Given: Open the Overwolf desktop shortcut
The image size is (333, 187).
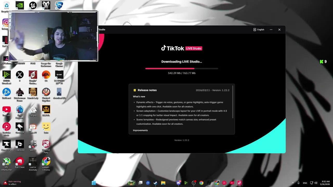Looking at the screenshot, I should tap(20, 128).
